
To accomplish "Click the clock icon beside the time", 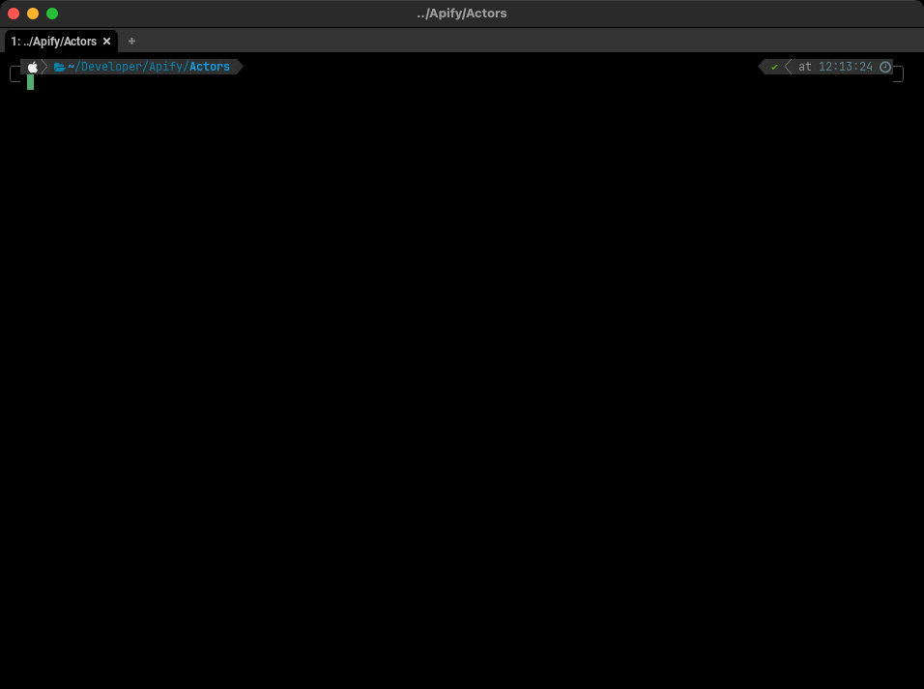I will pos(885,67).
